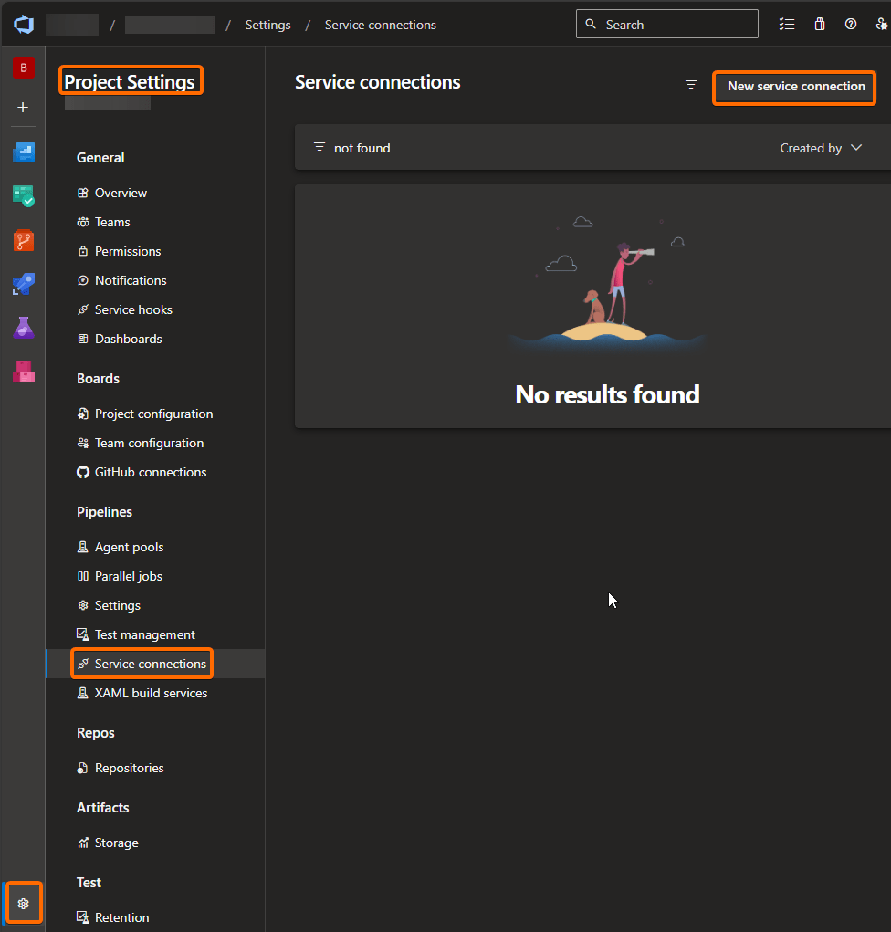Open Pipelines rocket icon in sidebar

(x=23, y=285)
